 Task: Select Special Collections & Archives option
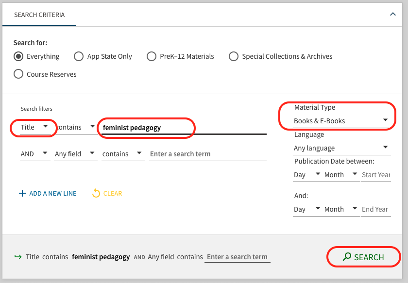point(234,56)
